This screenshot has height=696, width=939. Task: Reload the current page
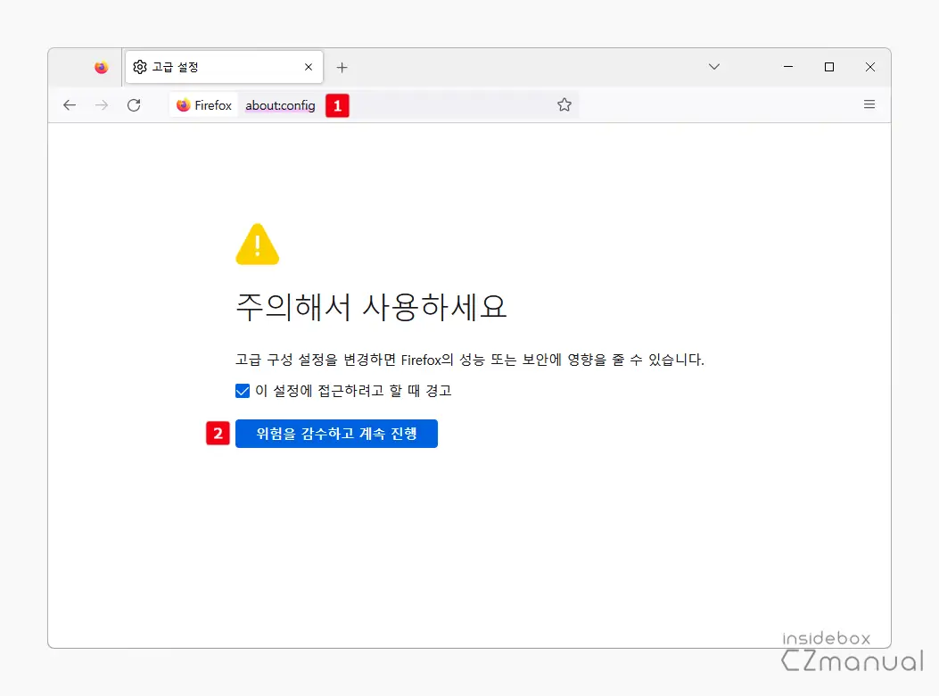pyautogui.click(x=134, y=104)
